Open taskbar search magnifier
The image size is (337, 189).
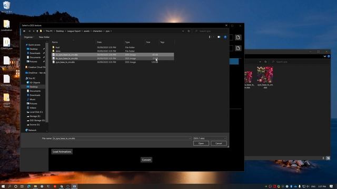pos(9,186)
